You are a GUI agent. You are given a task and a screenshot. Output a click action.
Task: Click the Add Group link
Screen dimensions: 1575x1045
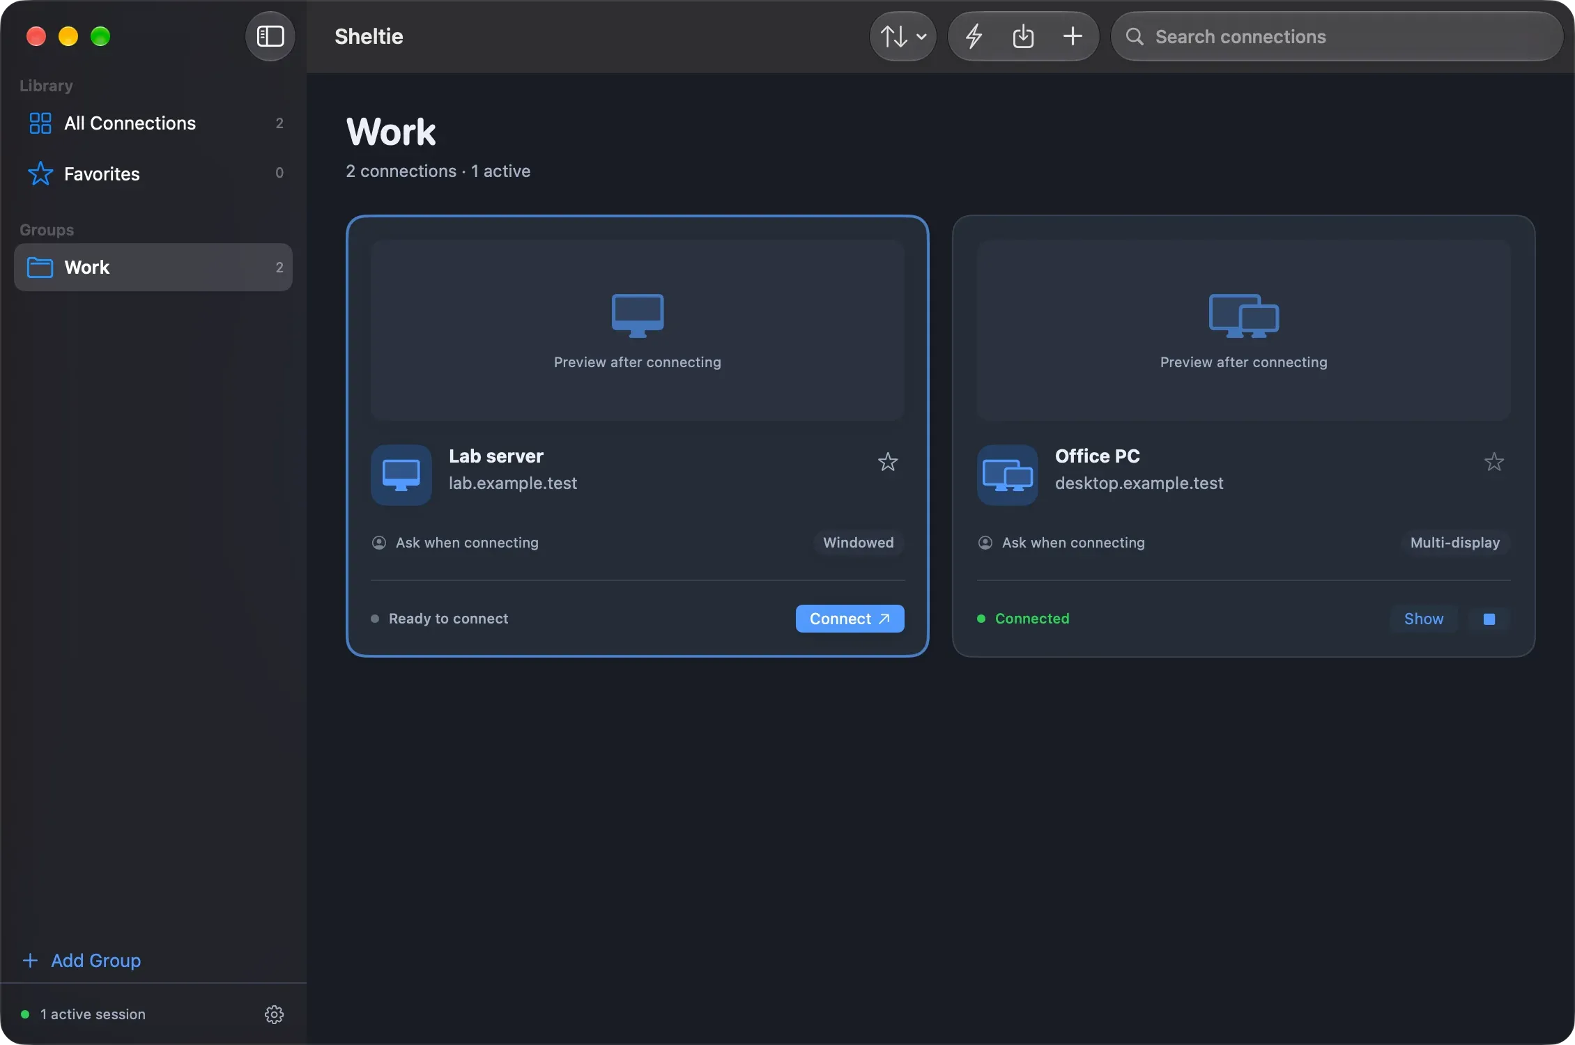coord(82,961)
